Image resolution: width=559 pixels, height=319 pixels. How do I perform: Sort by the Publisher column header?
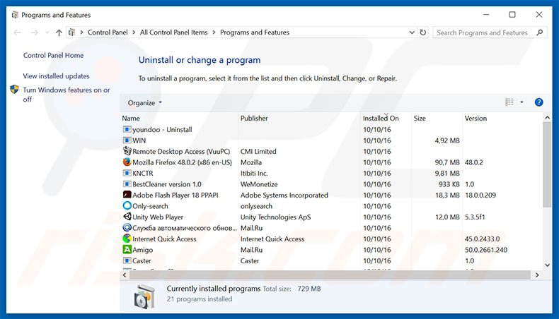[x=299, y=118]
